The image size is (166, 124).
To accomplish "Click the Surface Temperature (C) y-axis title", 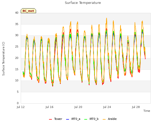I will point(3,59).
